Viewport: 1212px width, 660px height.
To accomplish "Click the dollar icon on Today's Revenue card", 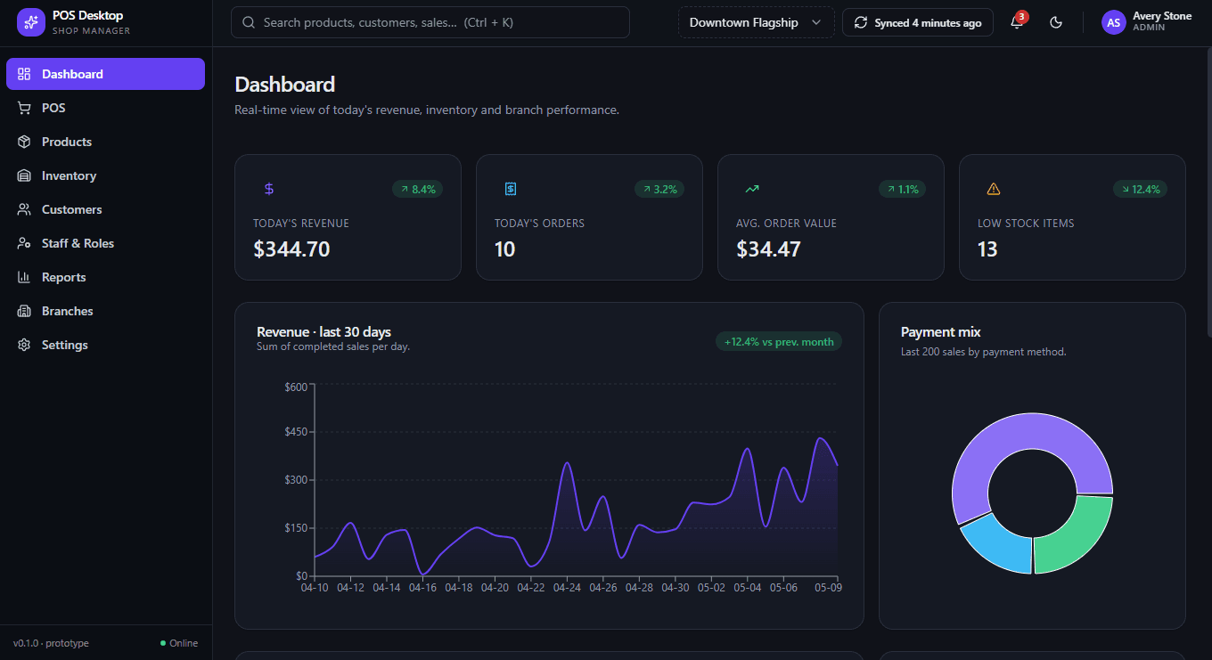I will coord(269,189).
